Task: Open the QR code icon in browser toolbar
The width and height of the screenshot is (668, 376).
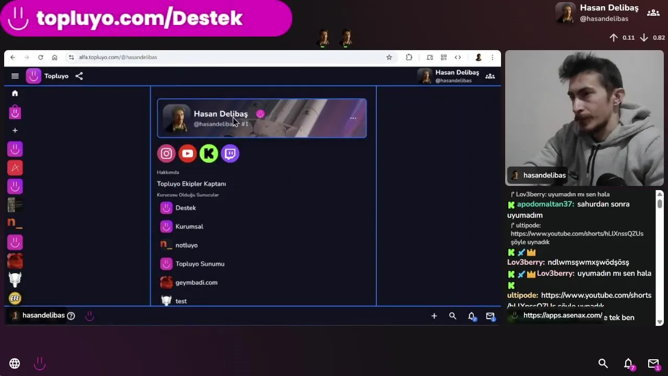Action: (444, 57)
